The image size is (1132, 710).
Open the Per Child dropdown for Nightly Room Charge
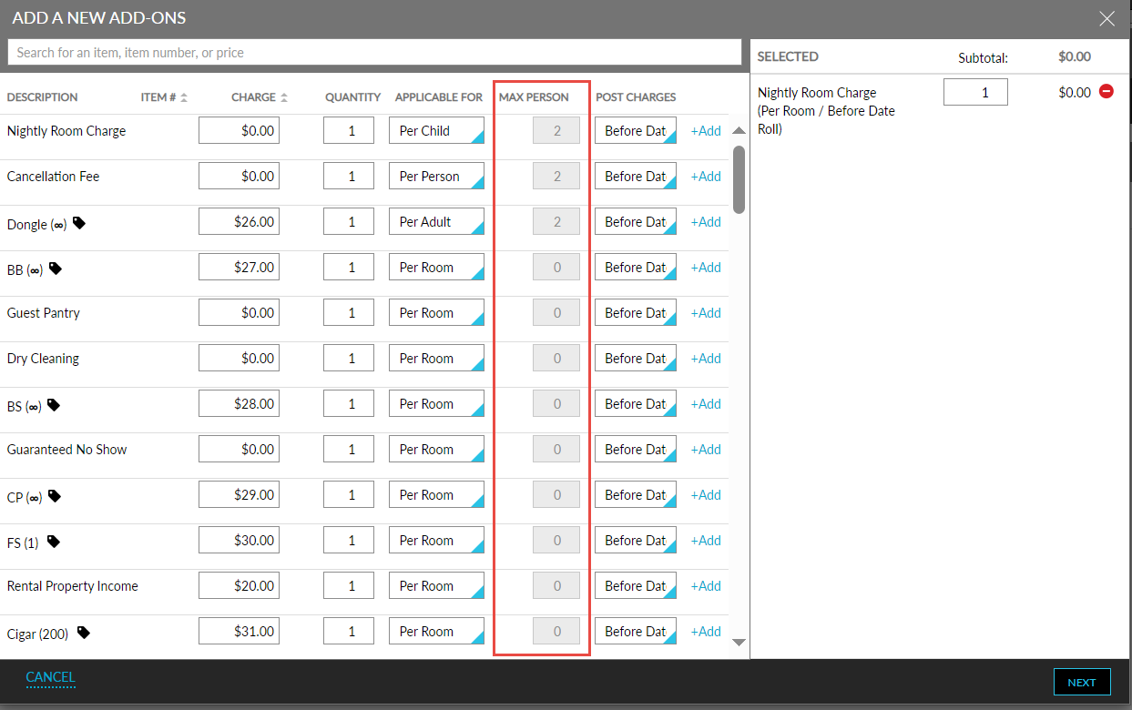coord(436,130)
